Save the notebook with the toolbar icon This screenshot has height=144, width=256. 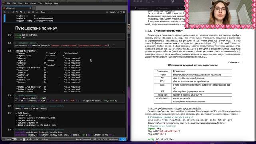[x=4, y=12]
